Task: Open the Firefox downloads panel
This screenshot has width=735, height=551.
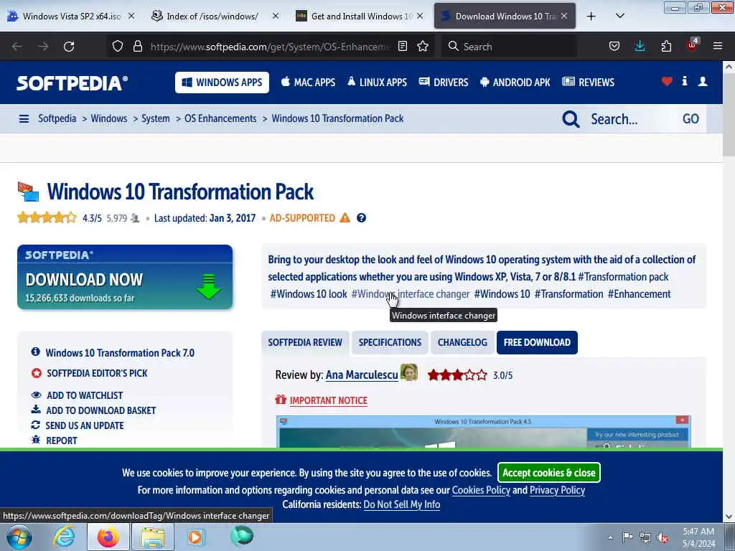Action: (640, 47)
